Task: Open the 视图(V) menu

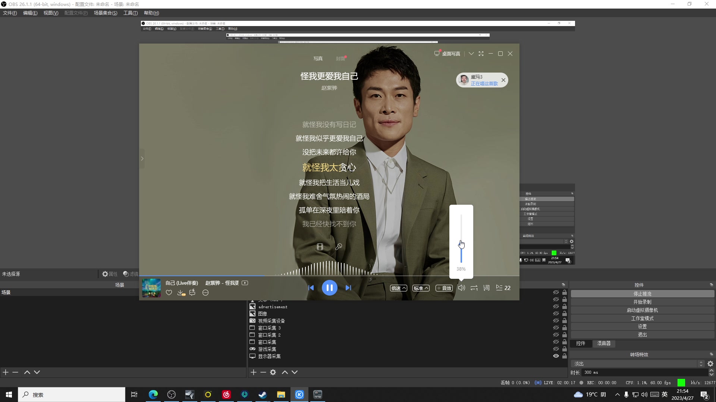Action: (51, 13)
